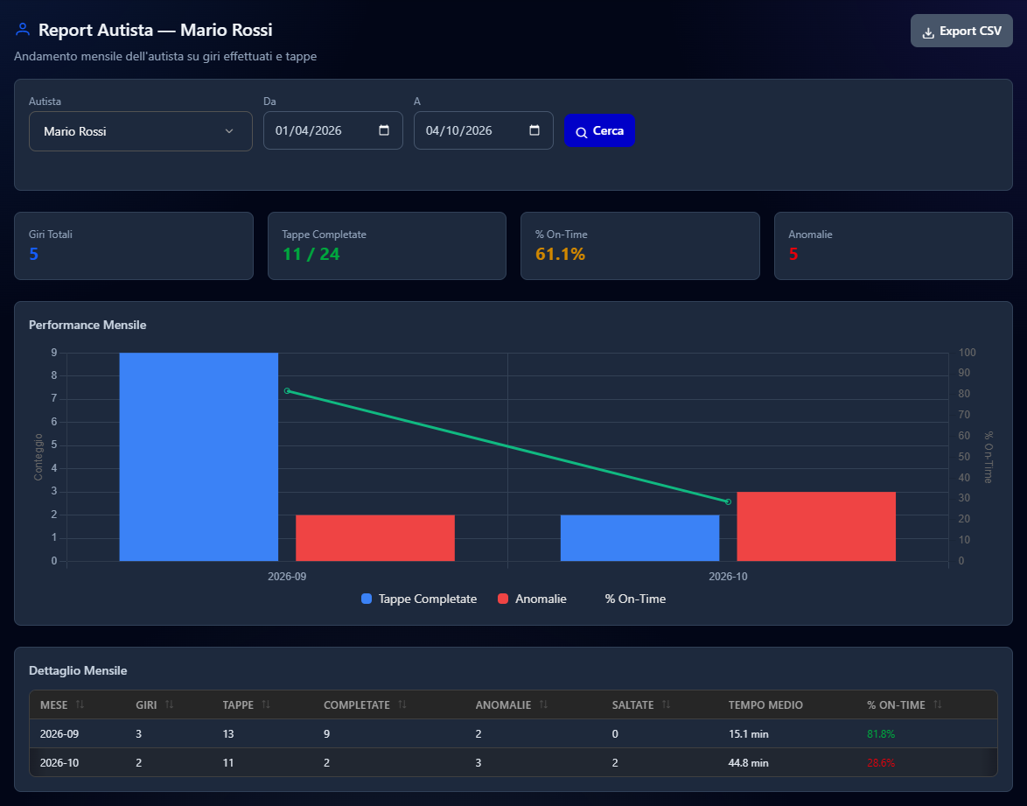Viewport: 1027px width, 806px height.
Task: Click the Giri Totali value 5
Action: tap(34, 255)
